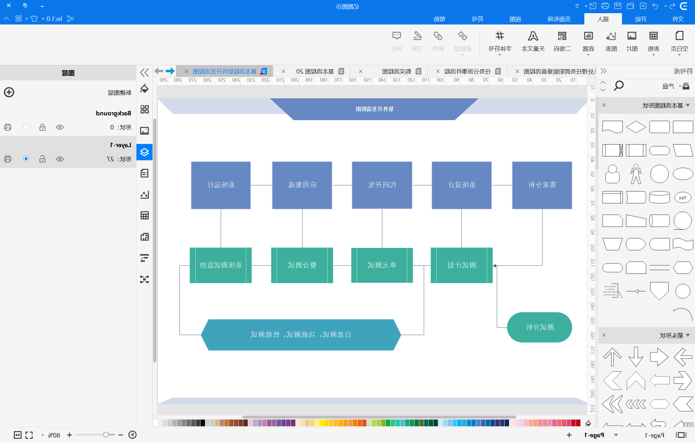
Task: Click the Save icon in the title bar
Action: [x=617, y=6]
